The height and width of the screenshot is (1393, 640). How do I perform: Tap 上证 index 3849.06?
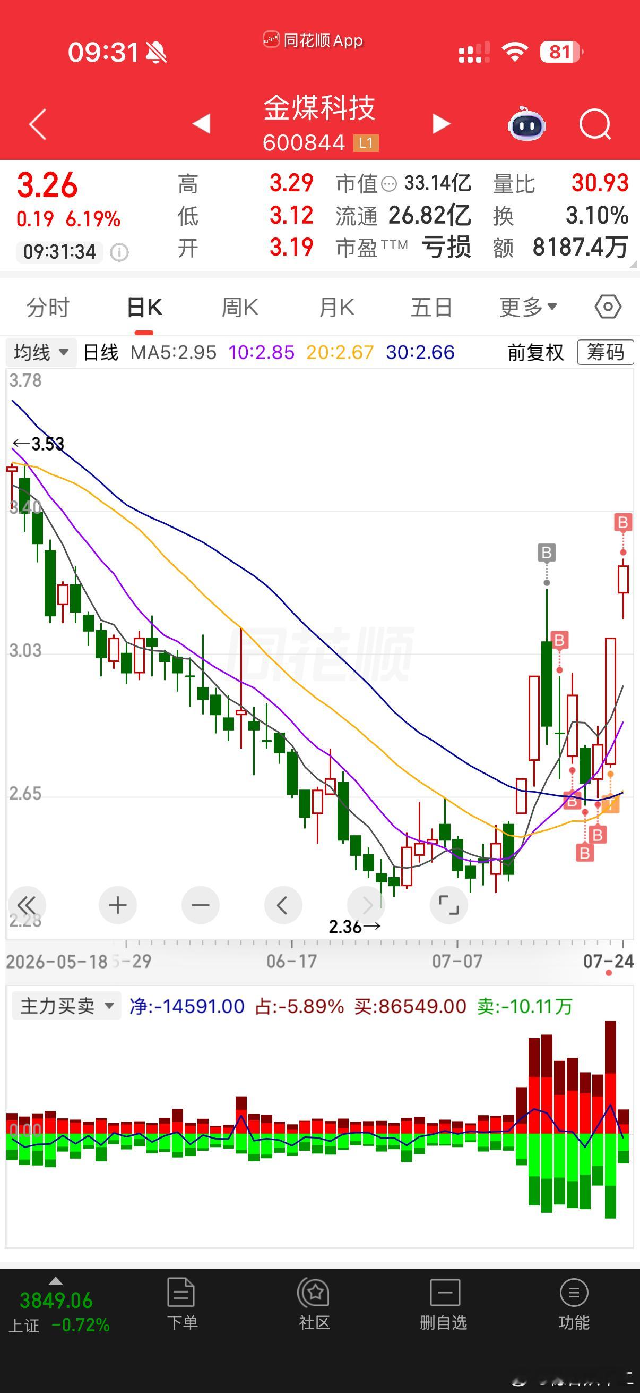click(56, 1301)
